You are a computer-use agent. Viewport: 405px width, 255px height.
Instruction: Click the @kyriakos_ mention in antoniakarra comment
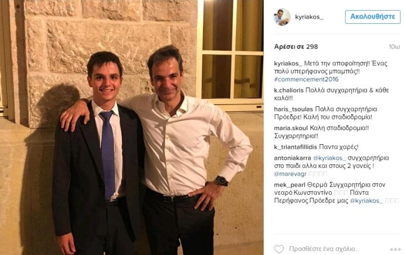(330, 158)
